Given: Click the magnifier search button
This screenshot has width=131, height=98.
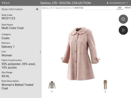Looking at the screenshot, I should pos(123,19).
